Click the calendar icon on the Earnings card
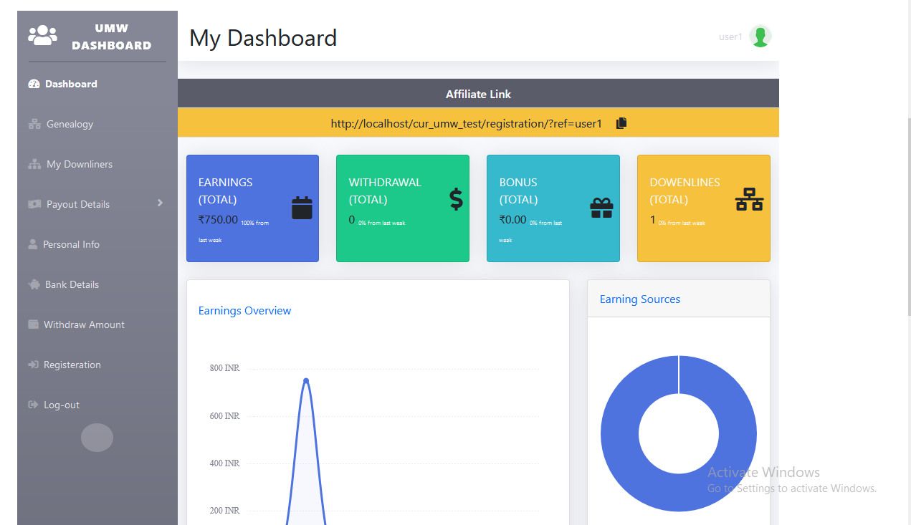This screenshot has width=911, height=525. 302,207
